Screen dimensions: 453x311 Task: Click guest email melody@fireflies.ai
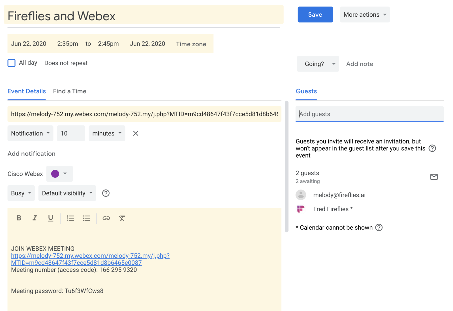point(339,195)
